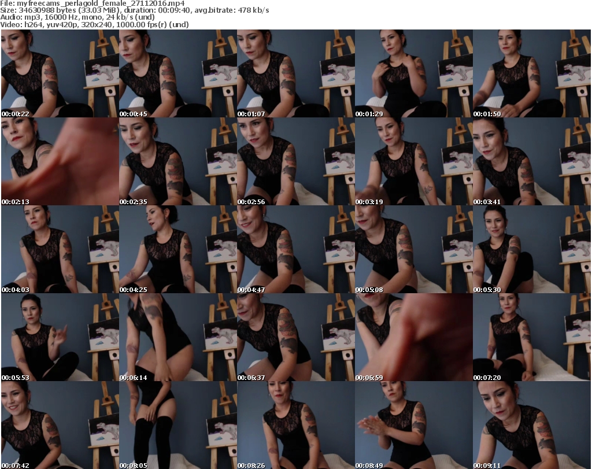
Task: Select the thumbnail stamped 00:00:22
Action: tap(60, 73)
